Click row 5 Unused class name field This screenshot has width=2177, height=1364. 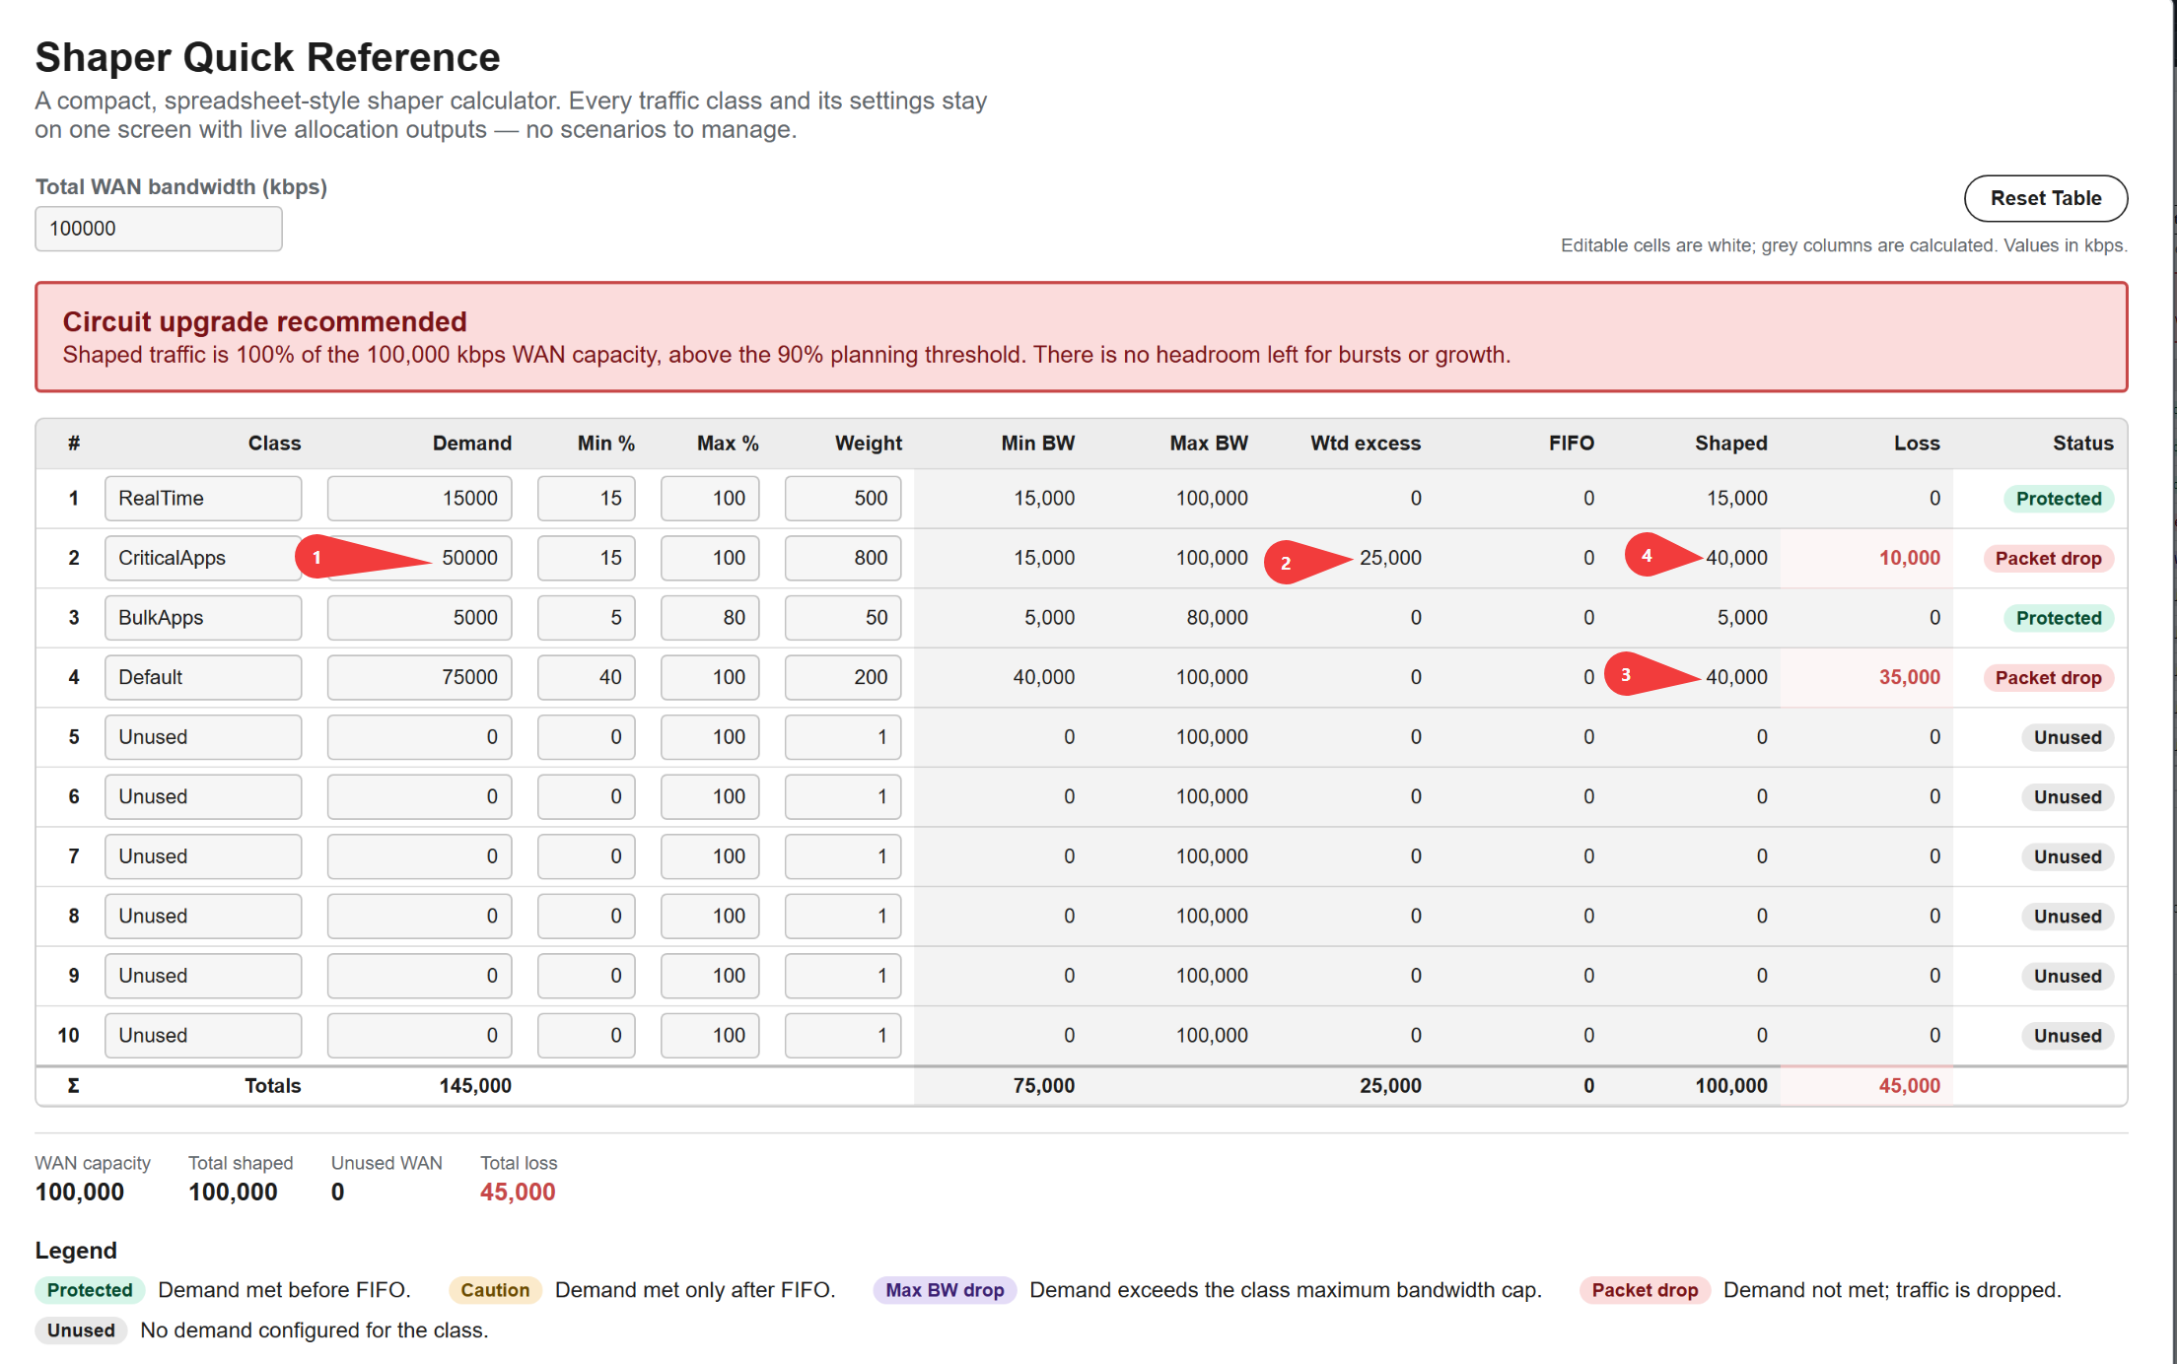tap(203, 737)
